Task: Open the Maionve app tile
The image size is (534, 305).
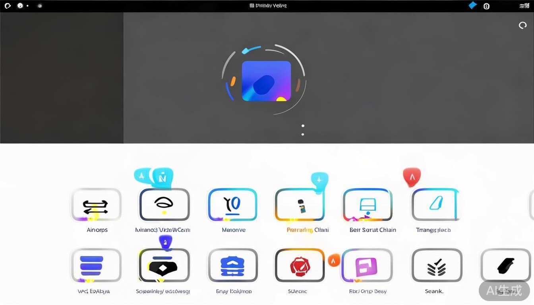Action: tap(232, 205)
